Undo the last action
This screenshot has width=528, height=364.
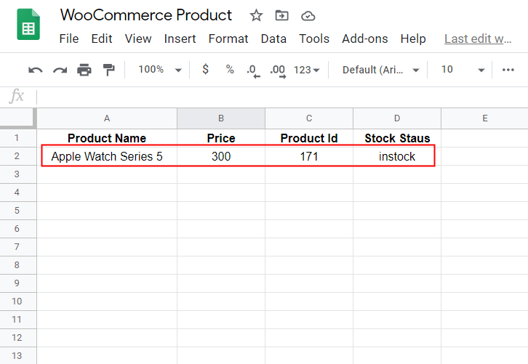(x=36, y=70)
